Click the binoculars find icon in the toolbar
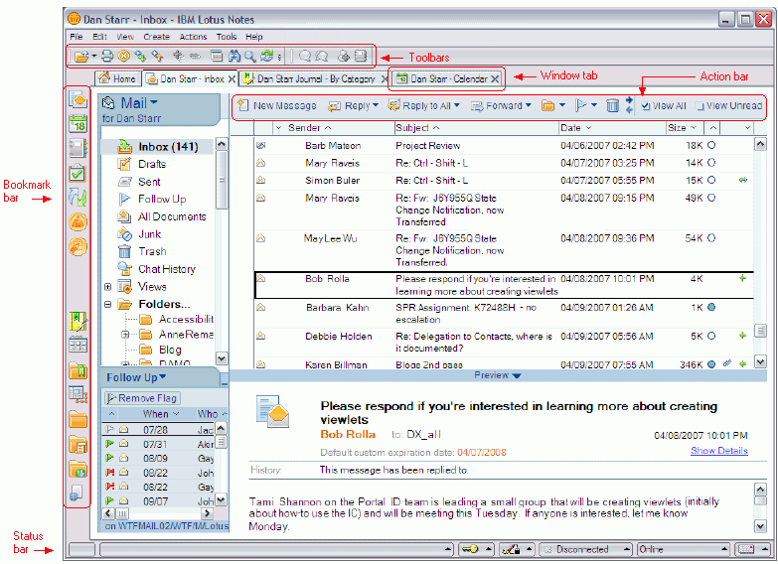The image size is (778, 564). pyautogui.click(x=234, y=56)
